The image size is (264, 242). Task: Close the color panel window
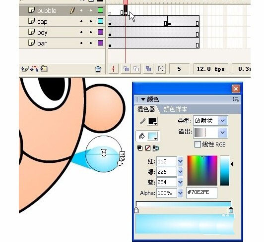pos(236,89)
